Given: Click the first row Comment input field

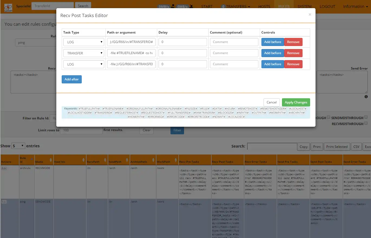Looking at the screenshot, I should [x=234, y=42].
